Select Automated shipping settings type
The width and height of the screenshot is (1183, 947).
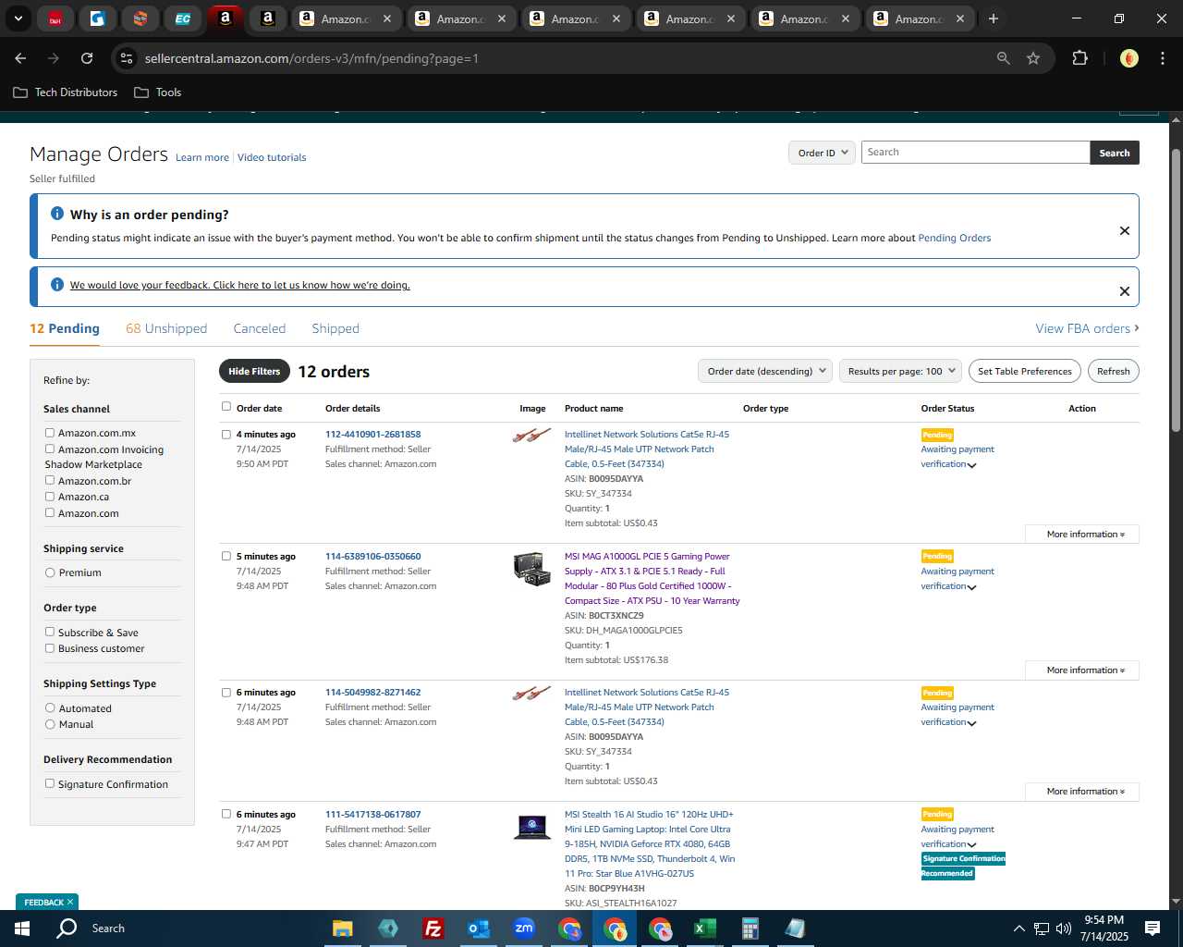click(x=50, y=707)
